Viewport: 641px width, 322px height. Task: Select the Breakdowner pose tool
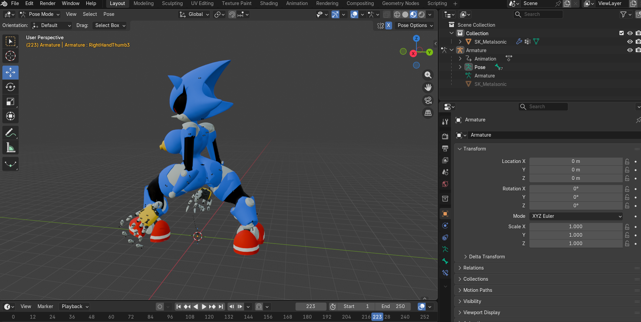tap(10, 164)
